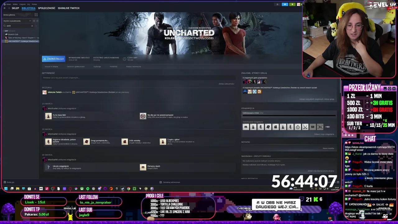Click the Uncharted hero banner image
This screenshot has height=224, width=398.
pos(171,33)
